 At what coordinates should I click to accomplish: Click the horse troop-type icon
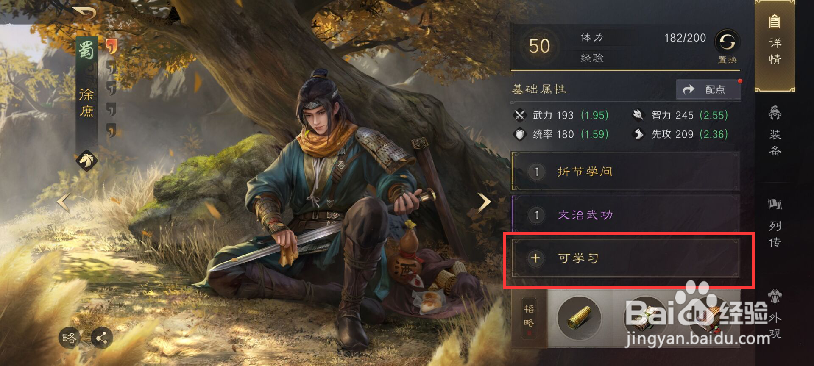coord(86,161)
